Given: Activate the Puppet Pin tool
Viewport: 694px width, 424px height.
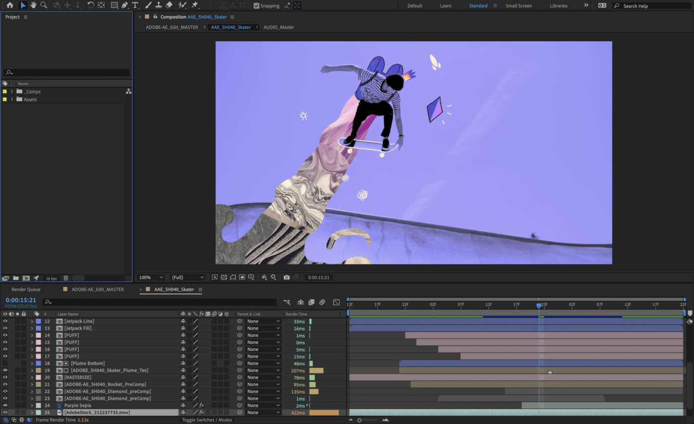Looking at the screenshot, I should (x=195, y=5).
